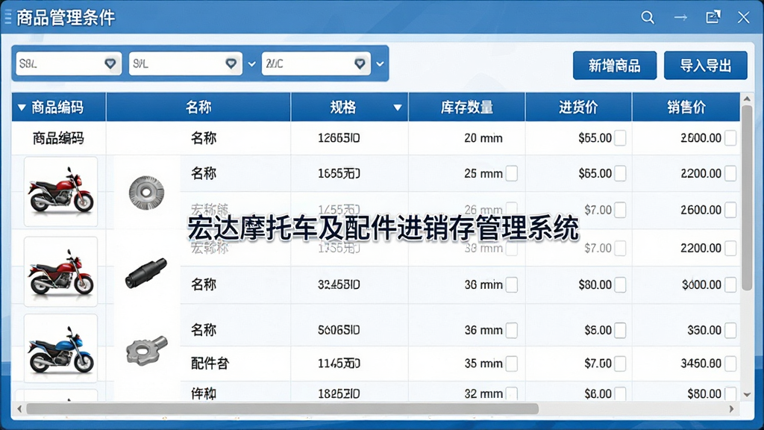Select the black cylindrical part image
764x430 pixels.
click(x=145, y=273)
